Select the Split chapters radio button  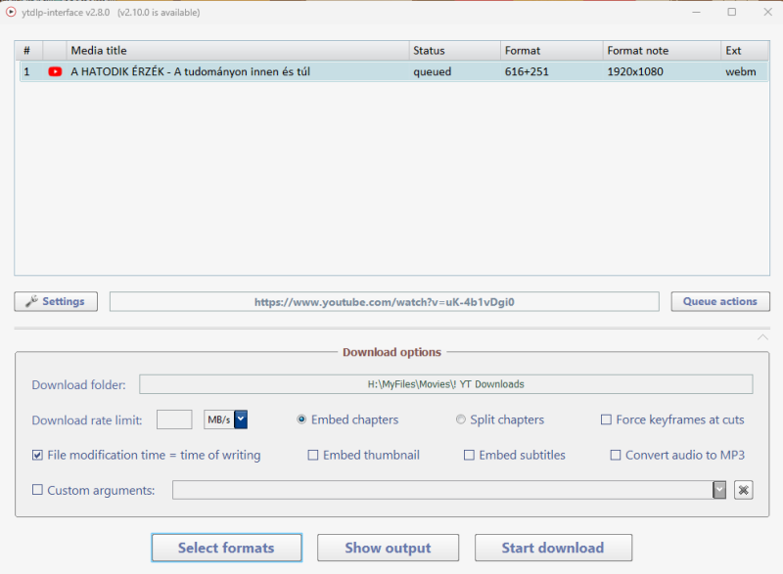460,419
